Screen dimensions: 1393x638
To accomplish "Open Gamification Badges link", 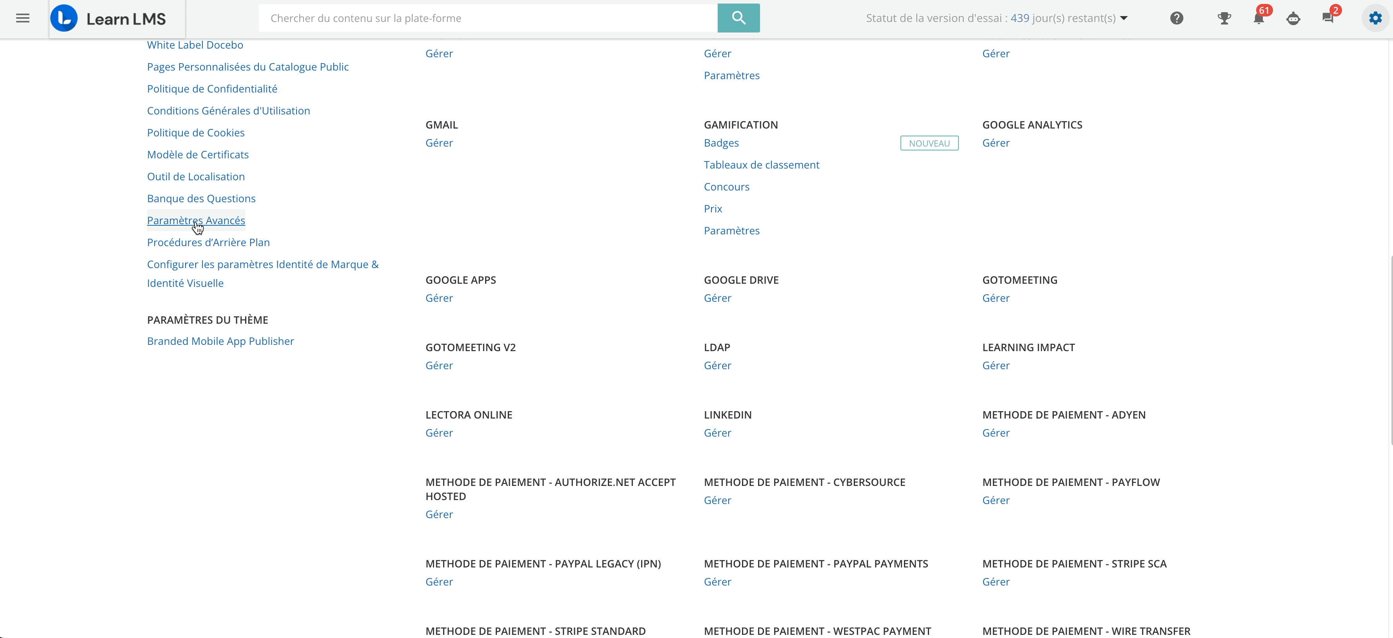I will [721, 143].
